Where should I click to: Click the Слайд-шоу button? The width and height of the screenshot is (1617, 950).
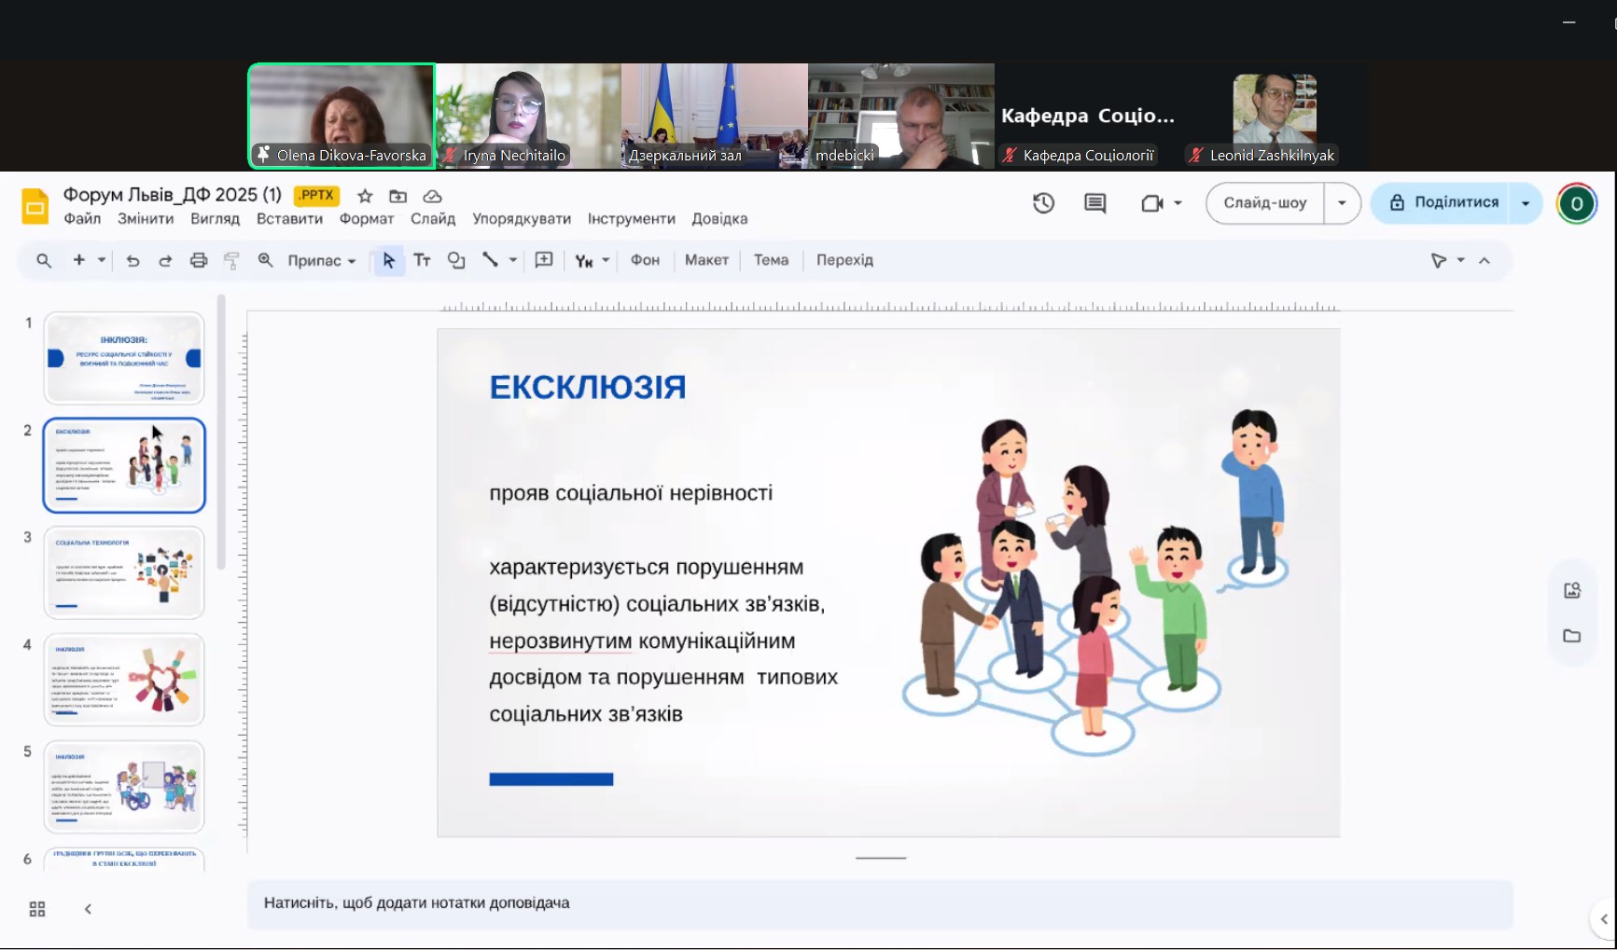1264,203
